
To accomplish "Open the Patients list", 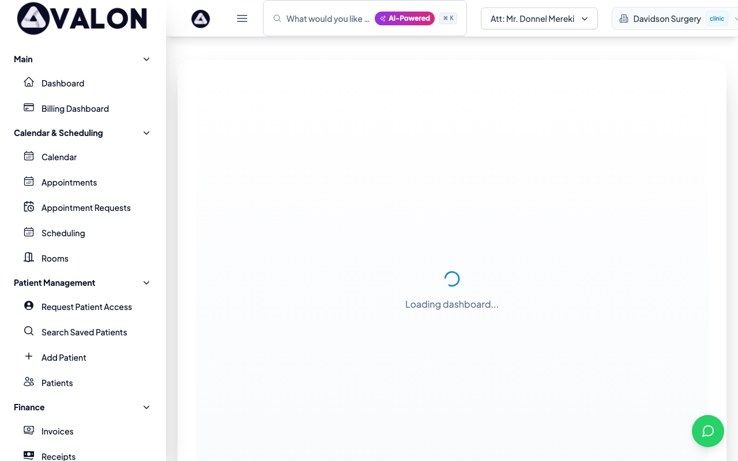I will (x=57, y=383).
